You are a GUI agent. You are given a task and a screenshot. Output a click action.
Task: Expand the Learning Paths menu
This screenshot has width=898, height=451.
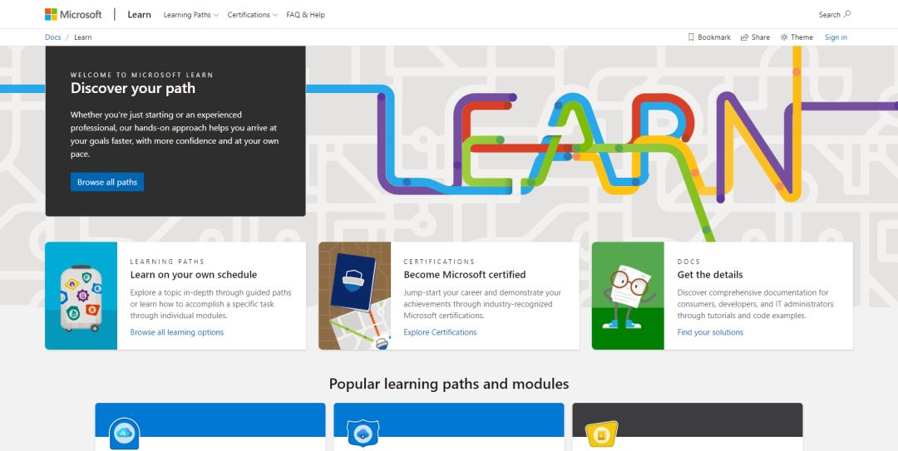191,15
